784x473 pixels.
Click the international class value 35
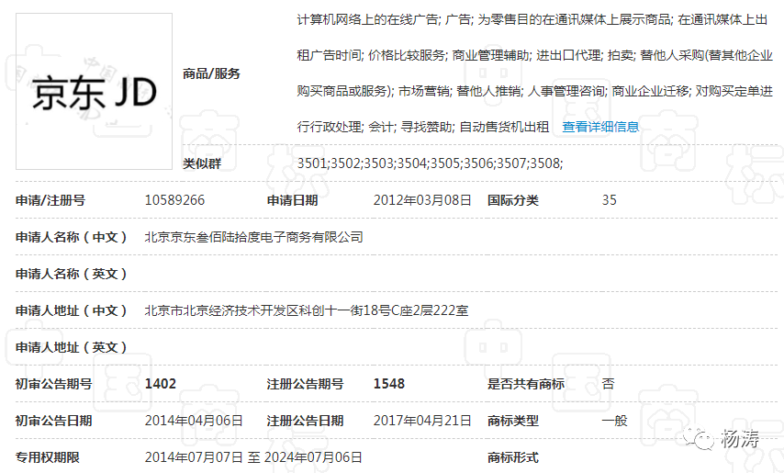pyautogui.click(x=609, y=200)
